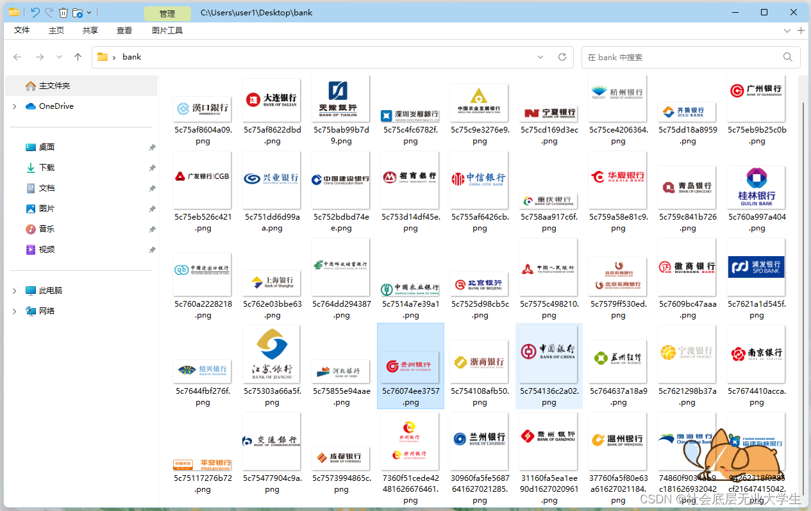This screenshot has width=811, height=511.
Task: Expand the address bar history dropdown
Action: point(540,57)
